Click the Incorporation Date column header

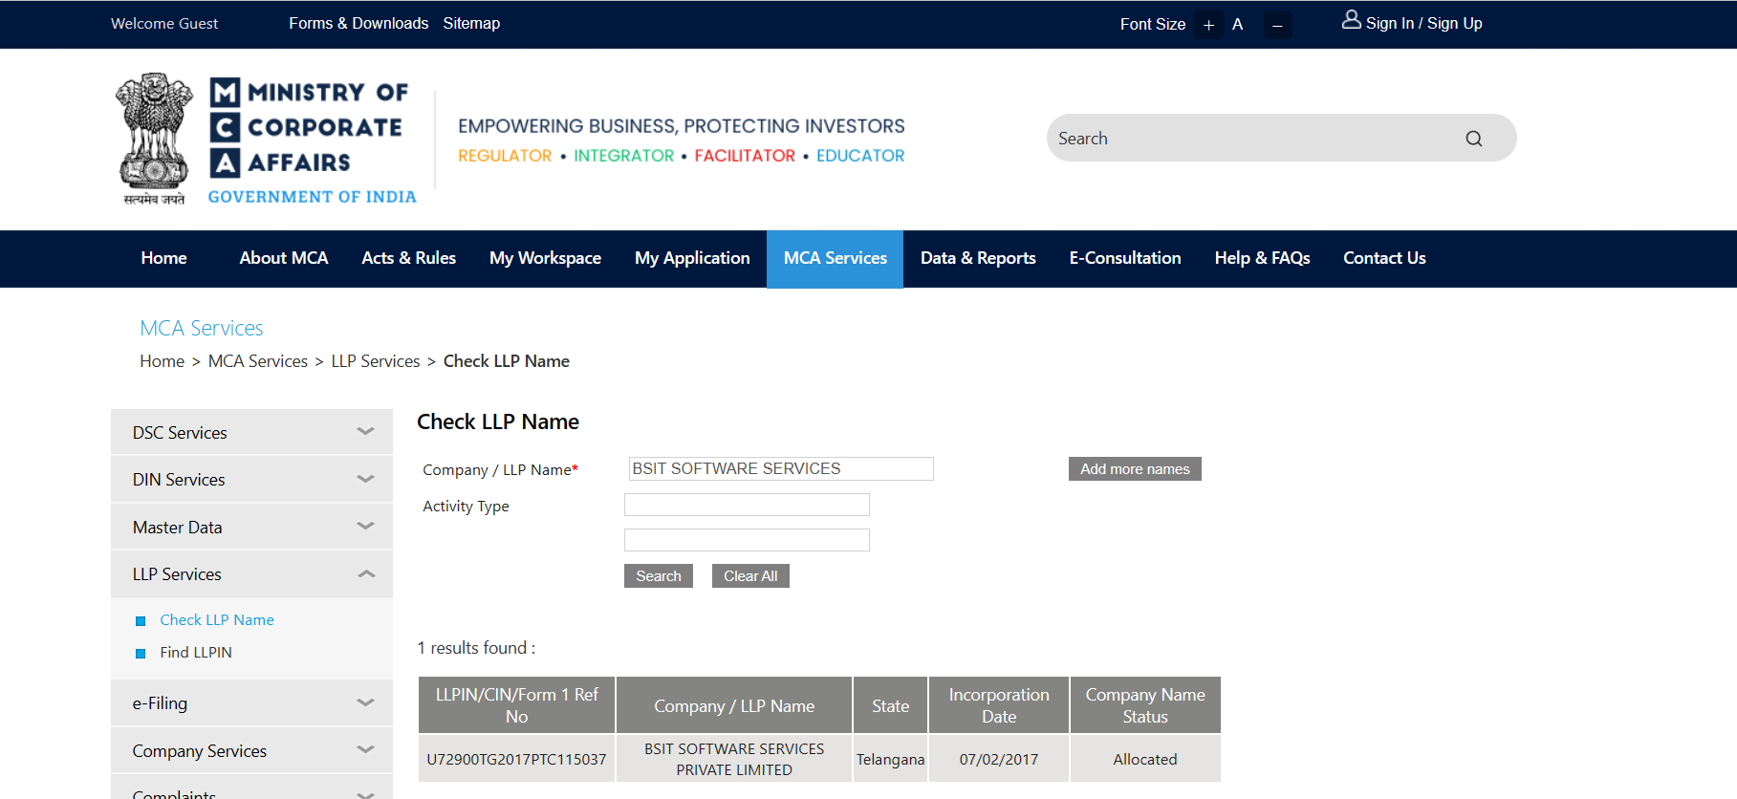[999, 705]
